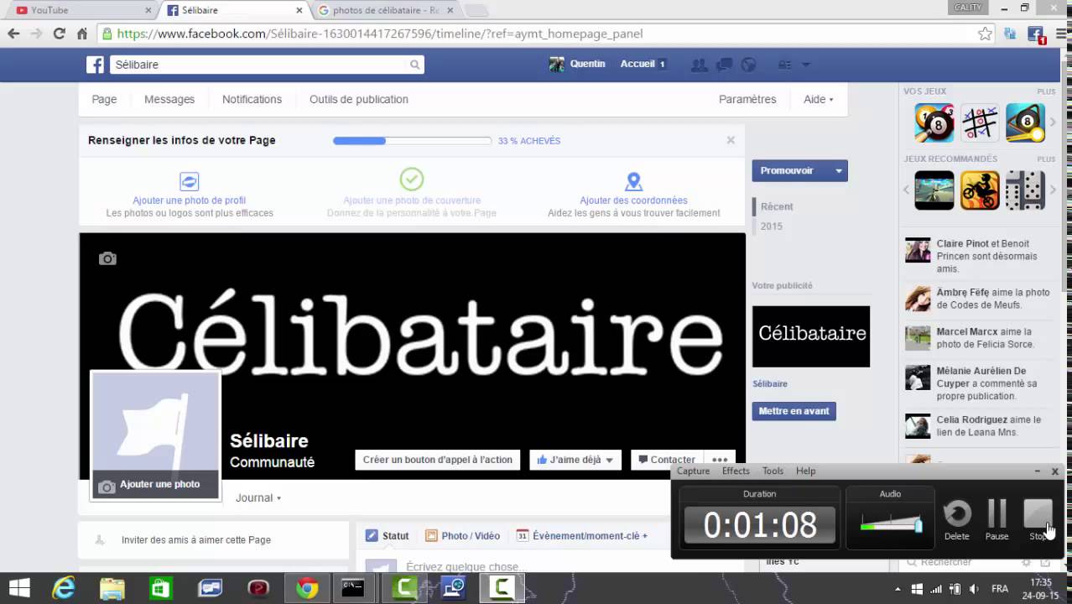This screenshot has width=1072, height=604.
Task: Show previous recommended games with left arrow
Action: click(907, 190)
